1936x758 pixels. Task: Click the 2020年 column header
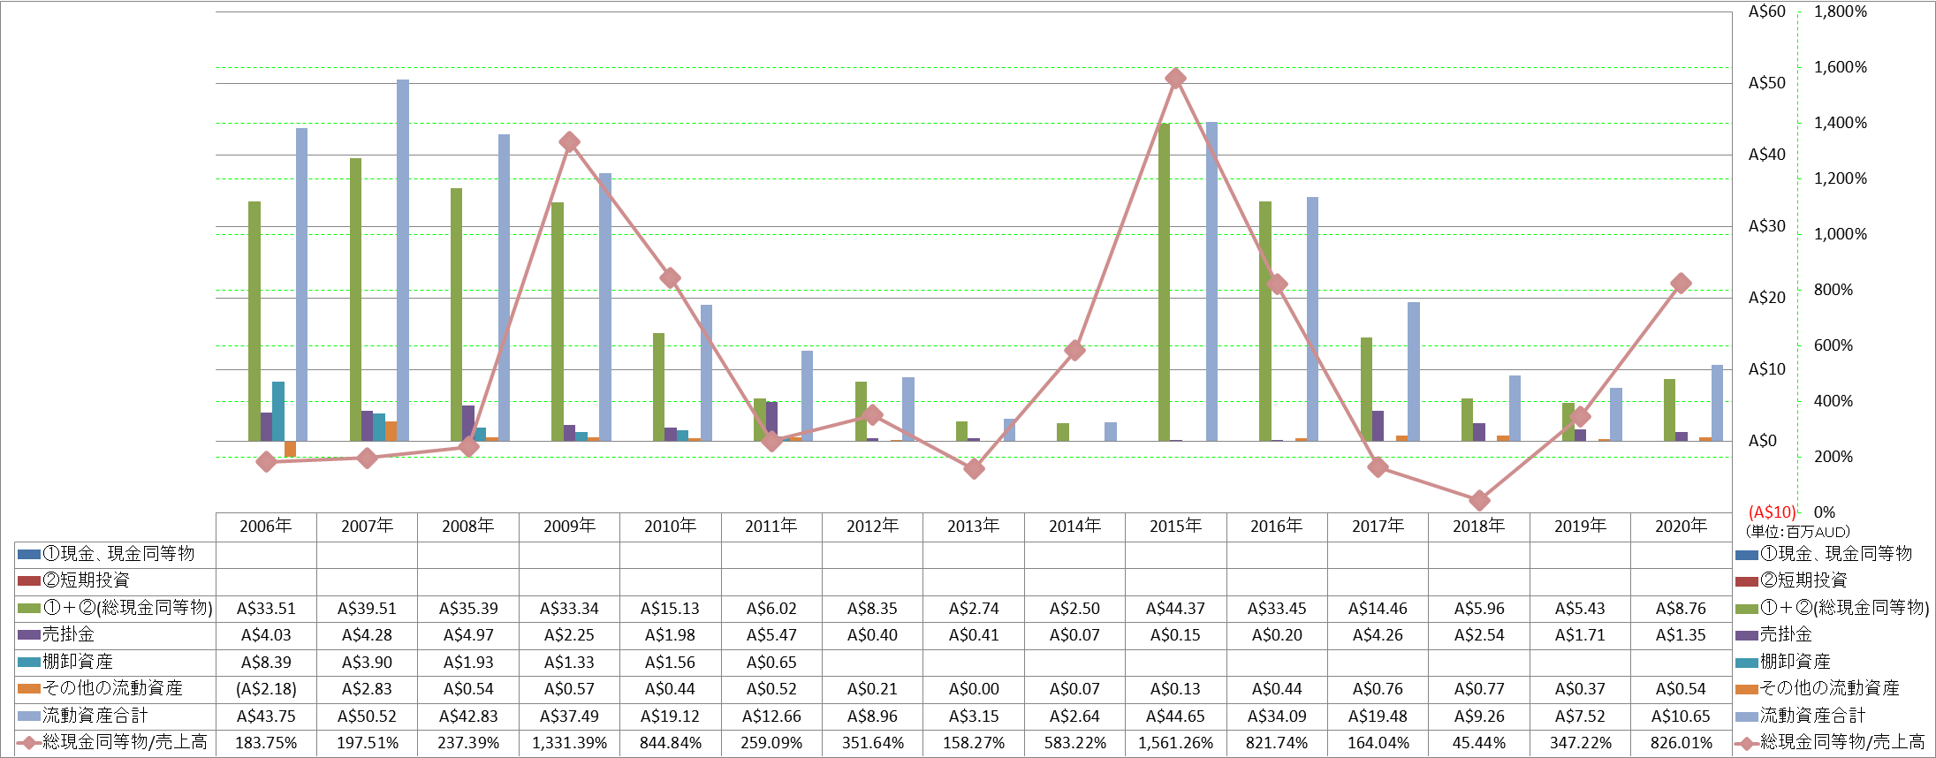click(x=1681, y=527)
